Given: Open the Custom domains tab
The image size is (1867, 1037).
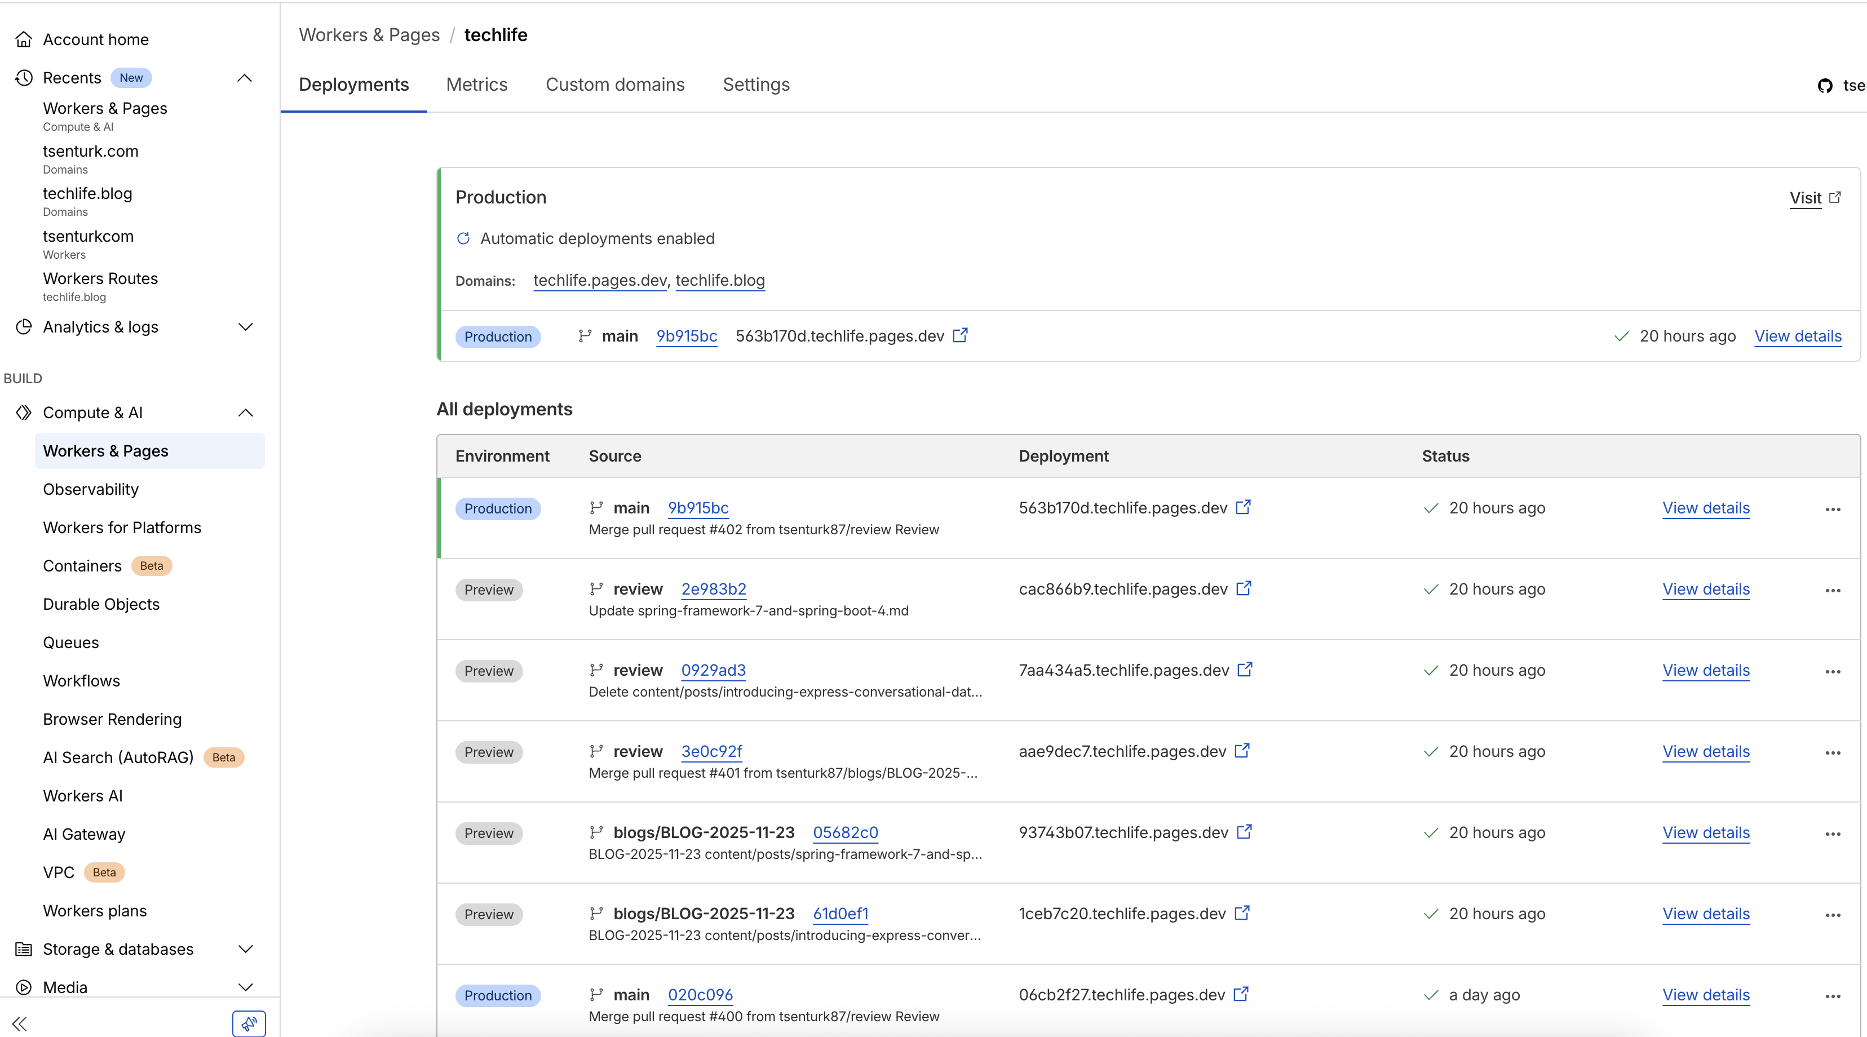Looking at the screenshot, I should [x=614, y=84].
